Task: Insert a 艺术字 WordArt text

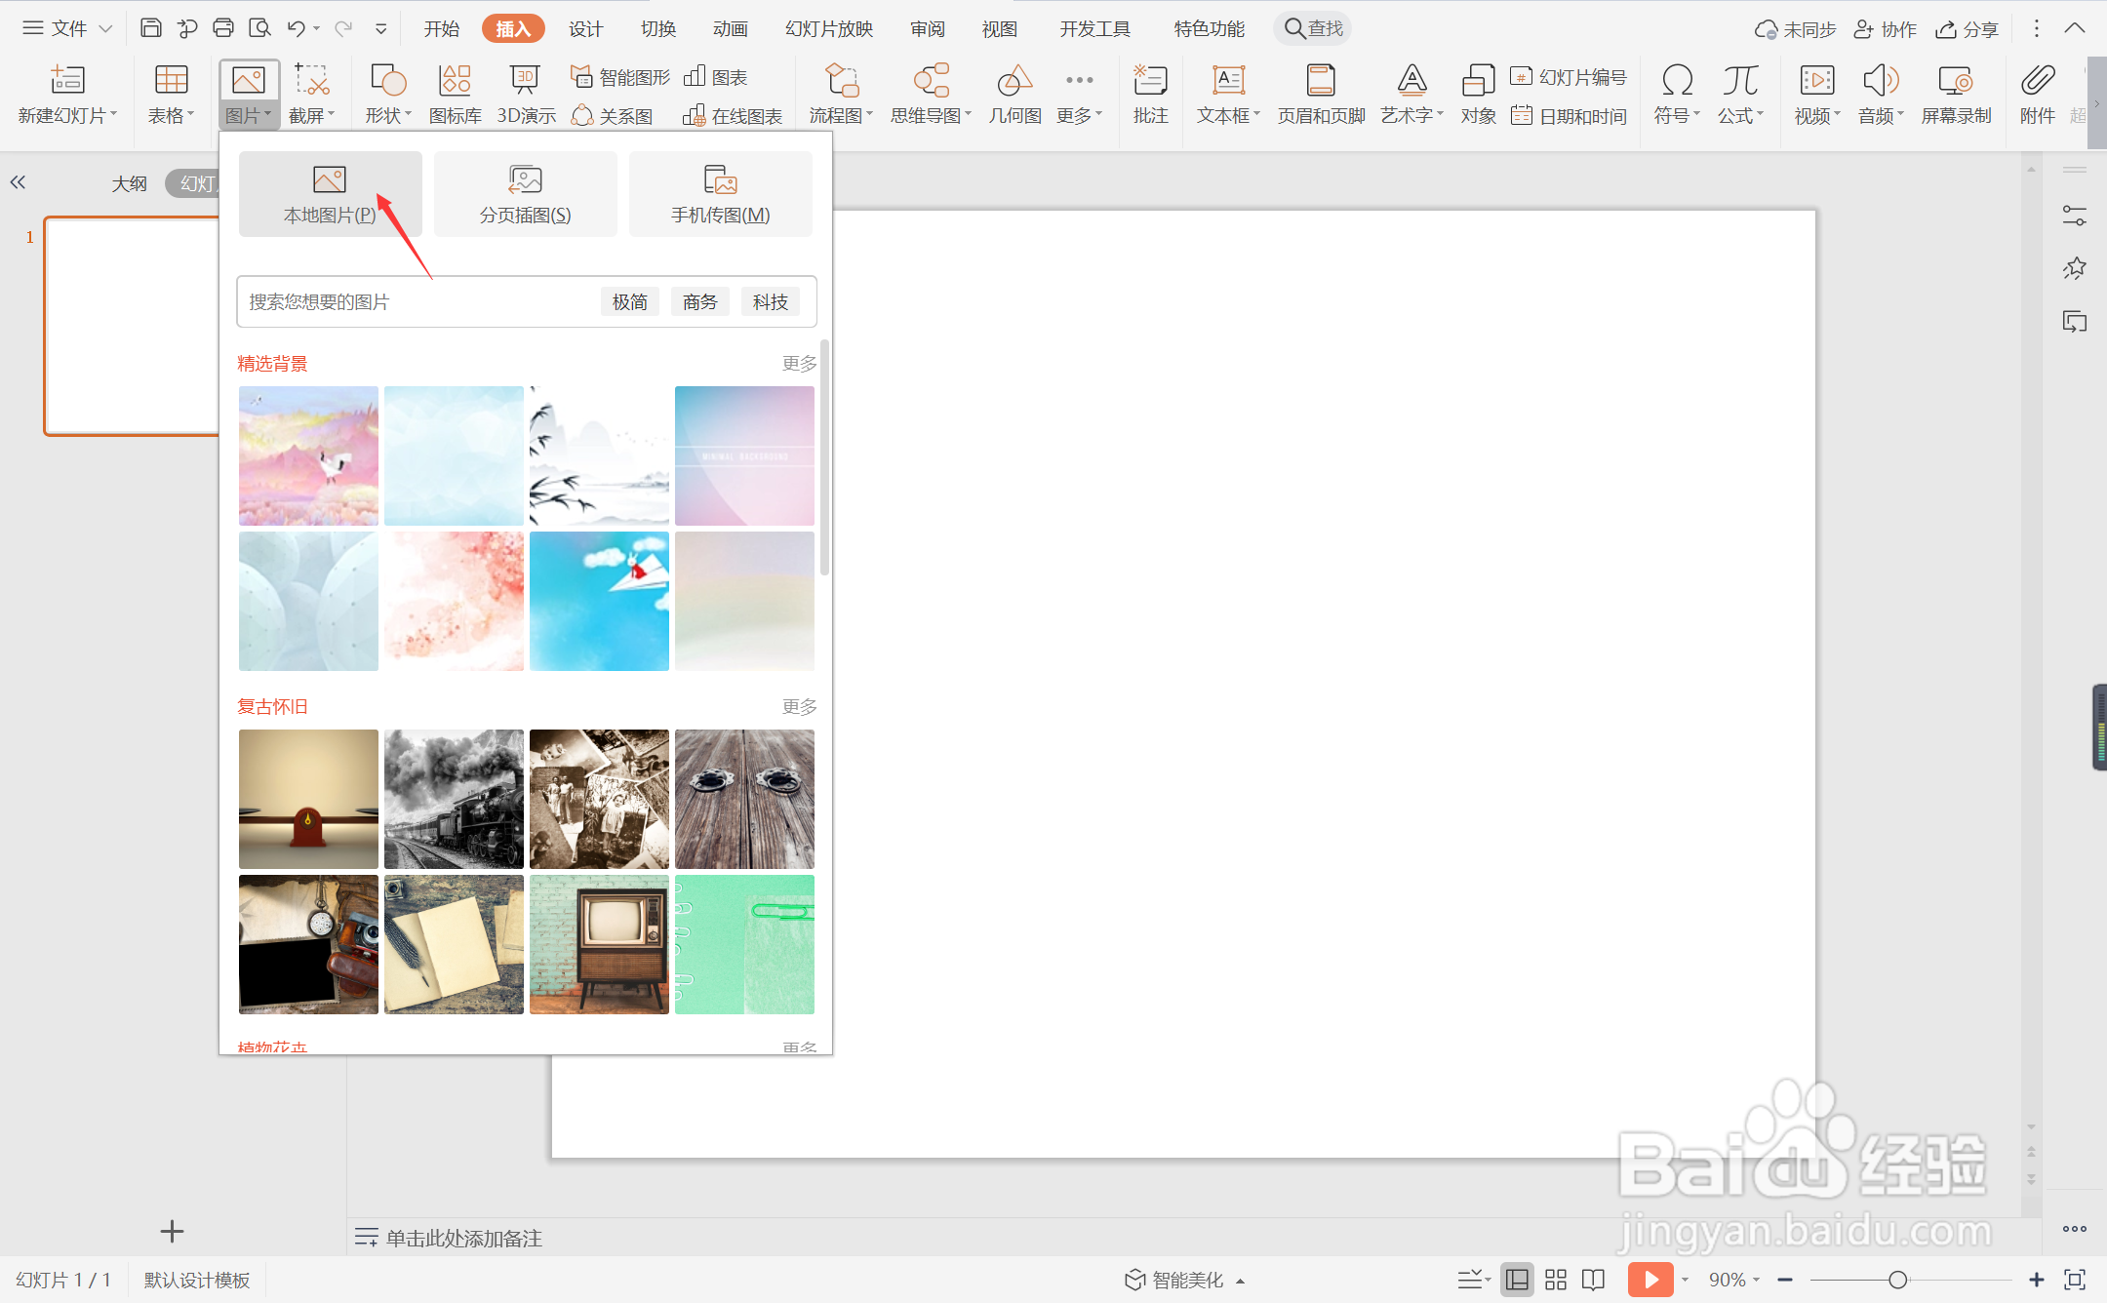Action: pyautogui.click(x=1411, y=95)
